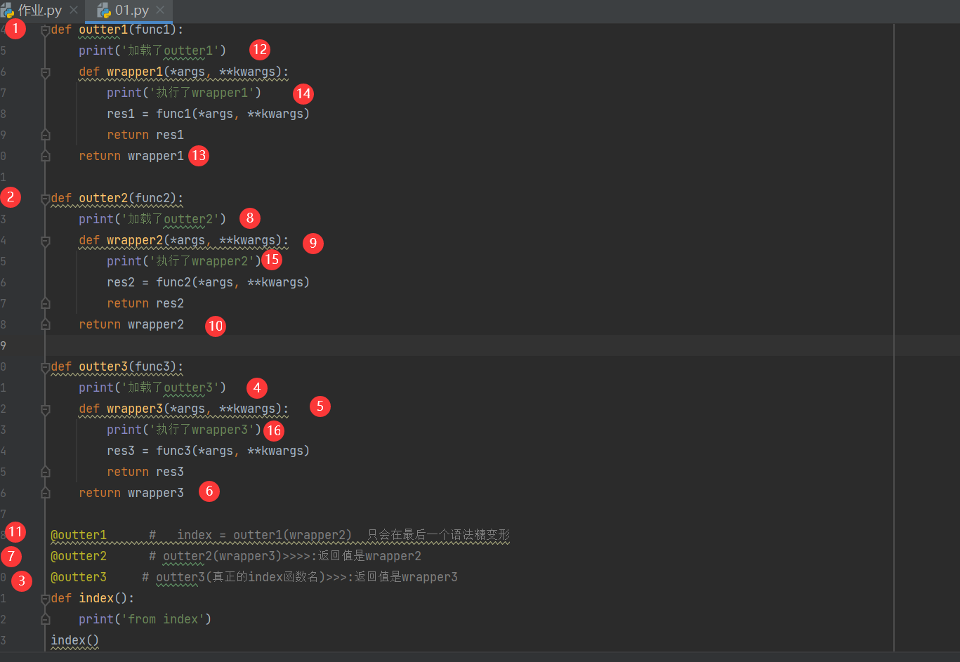Image resolution: width=960 pixels, height=662 pixels.
Task: Collapse the outter3 function fold marker
Action: 46,367
